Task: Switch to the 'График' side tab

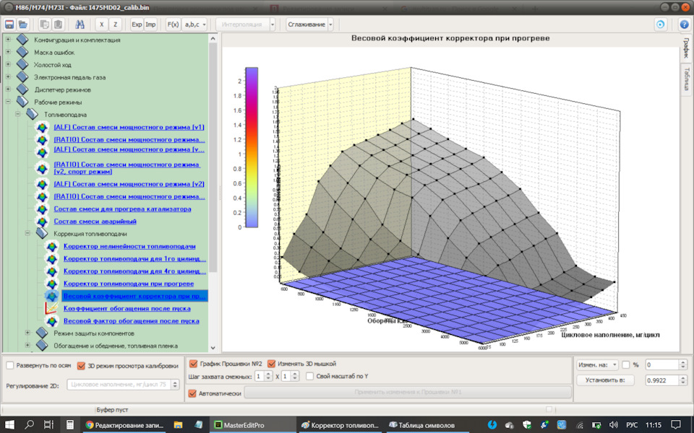Action: tap(685, 48)
